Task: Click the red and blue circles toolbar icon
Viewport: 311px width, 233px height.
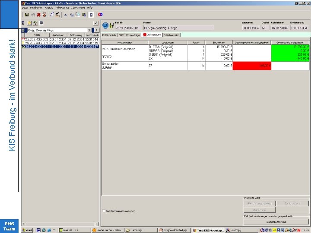Action: (100, 15)
